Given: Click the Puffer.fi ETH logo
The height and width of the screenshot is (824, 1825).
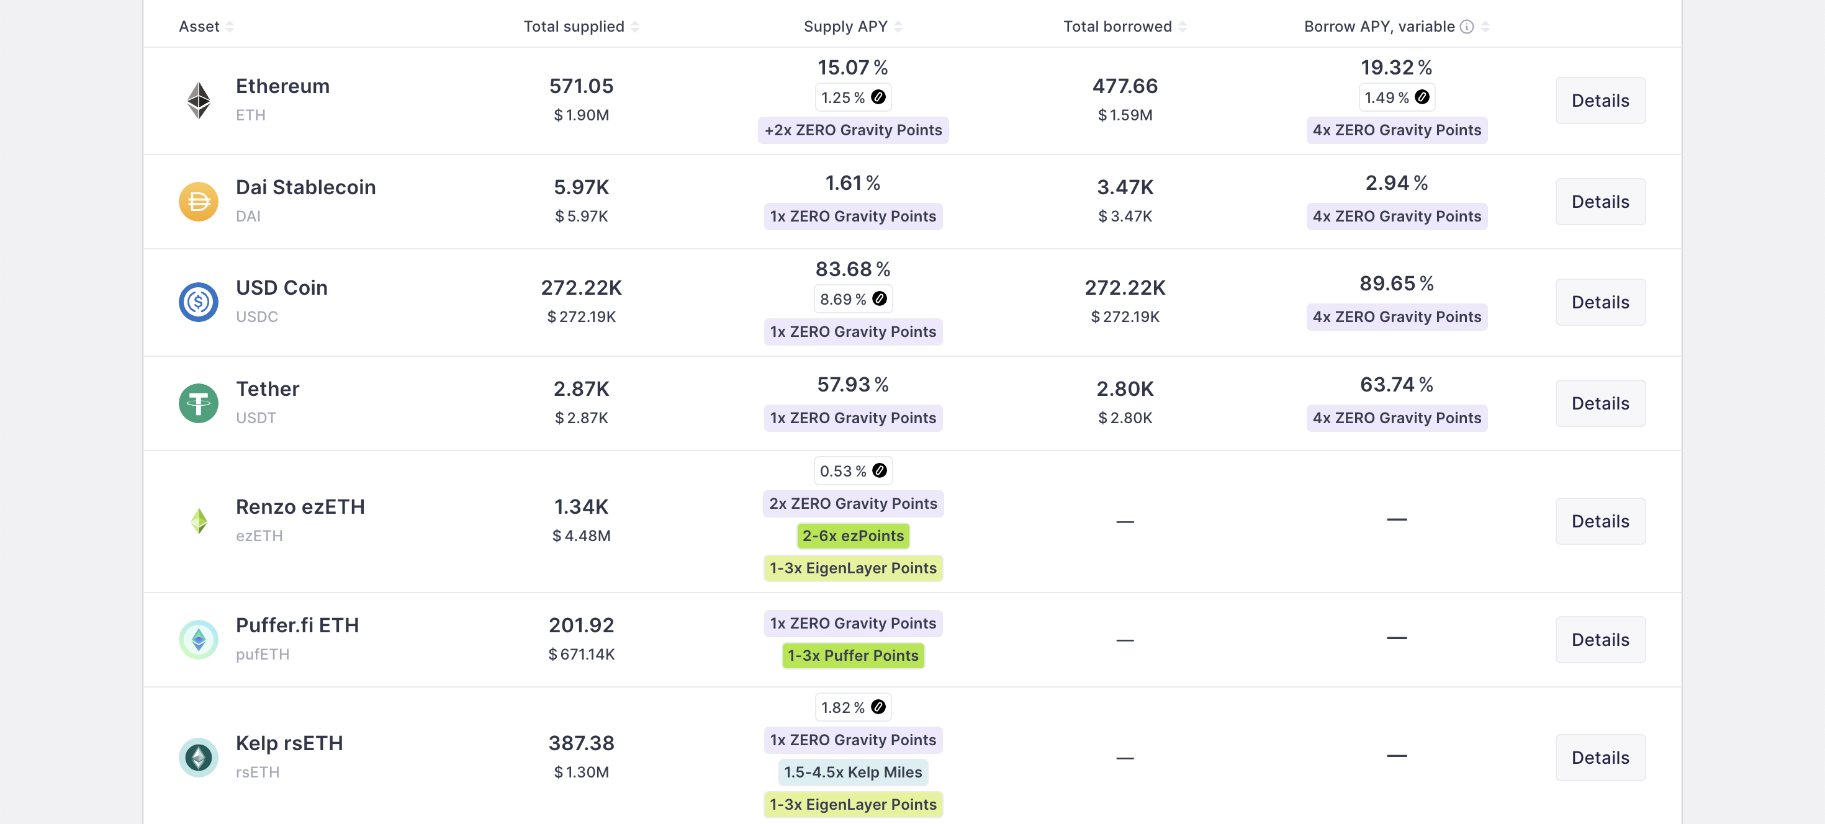Looking at the screenshot, I should coord(199,640).
